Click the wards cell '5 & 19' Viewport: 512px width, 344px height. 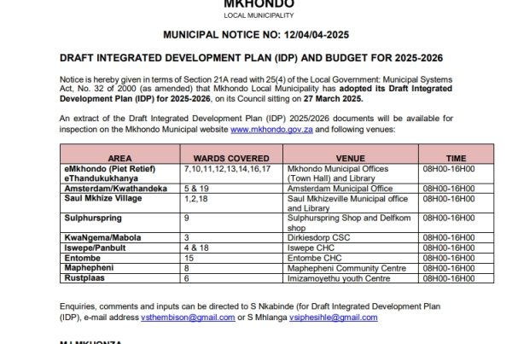click(x=231, y=189)
